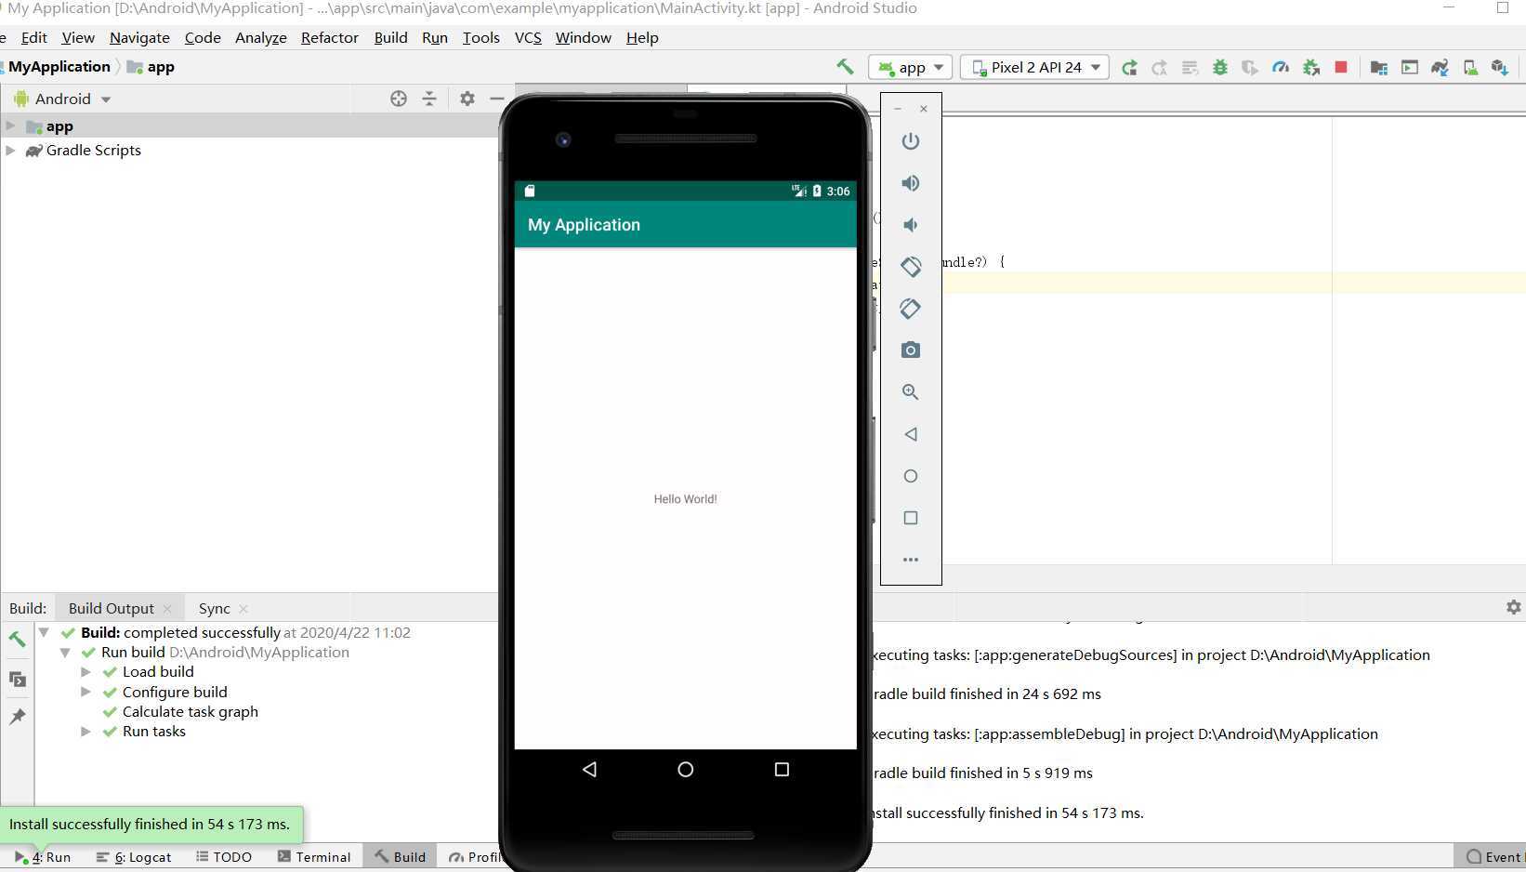Screen dimensions: 1526x872
Task: Collapse the Run build node
Action: tap(65, 653)
